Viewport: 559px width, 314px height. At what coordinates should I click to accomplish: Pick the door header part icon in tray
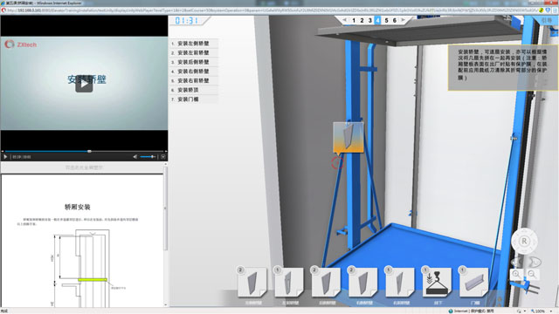[473, 283]
